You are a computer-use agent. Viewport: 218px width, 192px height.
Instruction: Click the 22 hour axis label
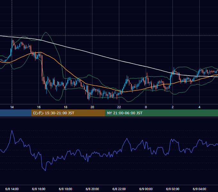[x=119, y=107]
